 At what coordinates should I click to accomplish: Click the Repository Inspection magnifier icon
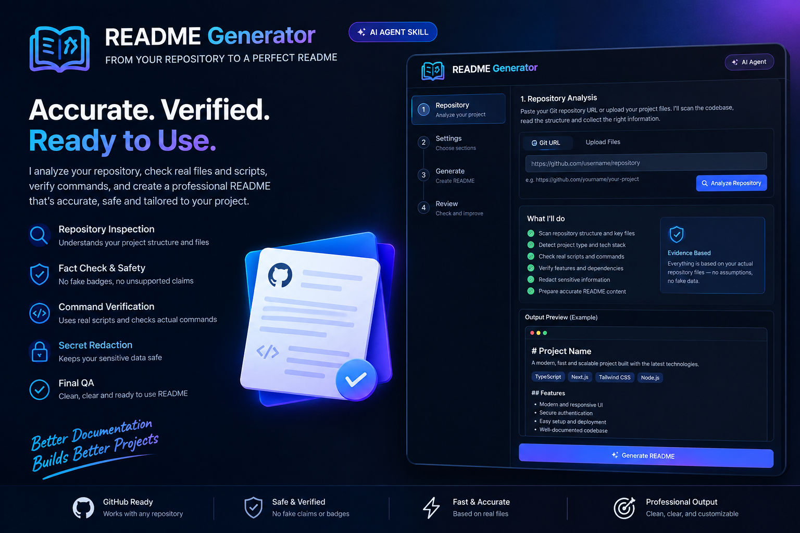40,235
